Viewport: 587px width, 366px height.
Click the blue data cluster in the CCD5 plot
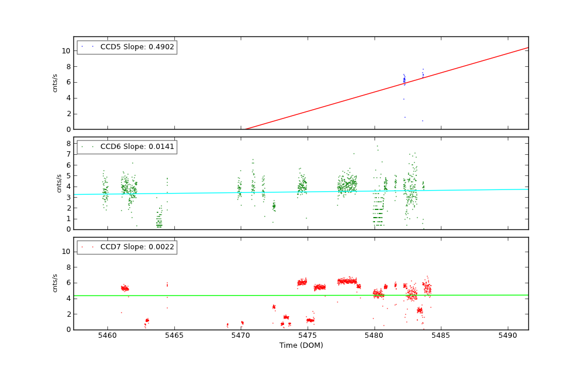tap(404, 80)
